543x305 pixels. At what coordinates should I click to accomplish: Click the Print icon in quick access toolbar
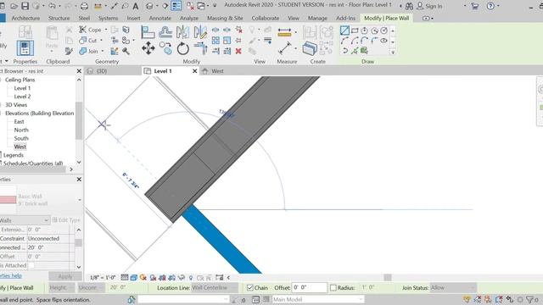click(84, 6)
